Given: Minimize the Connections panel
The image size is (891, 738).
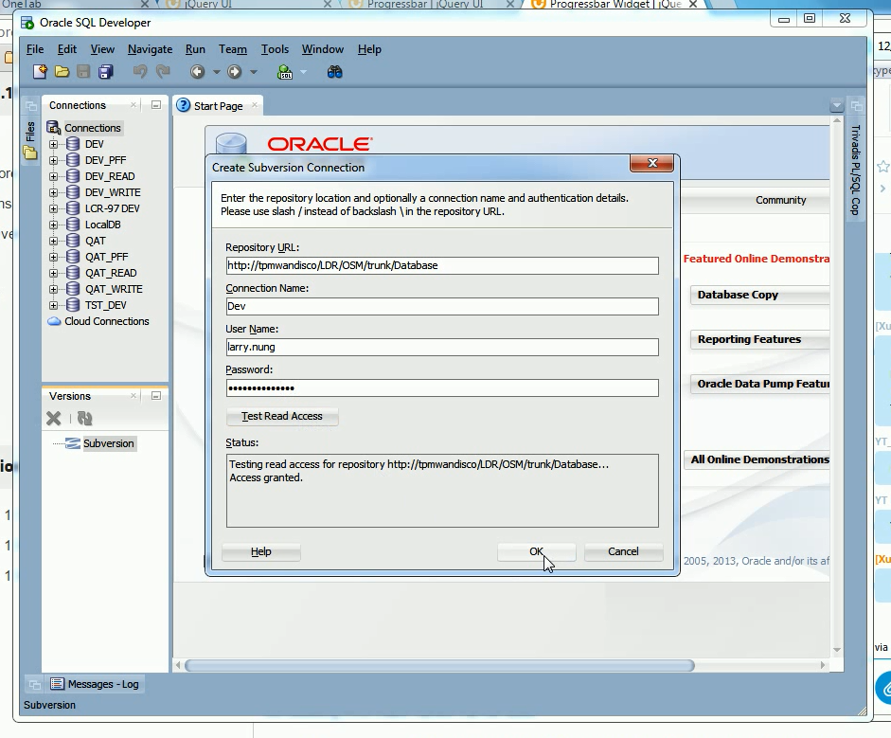Looking at the screenshot, I should tap(155, 105).
